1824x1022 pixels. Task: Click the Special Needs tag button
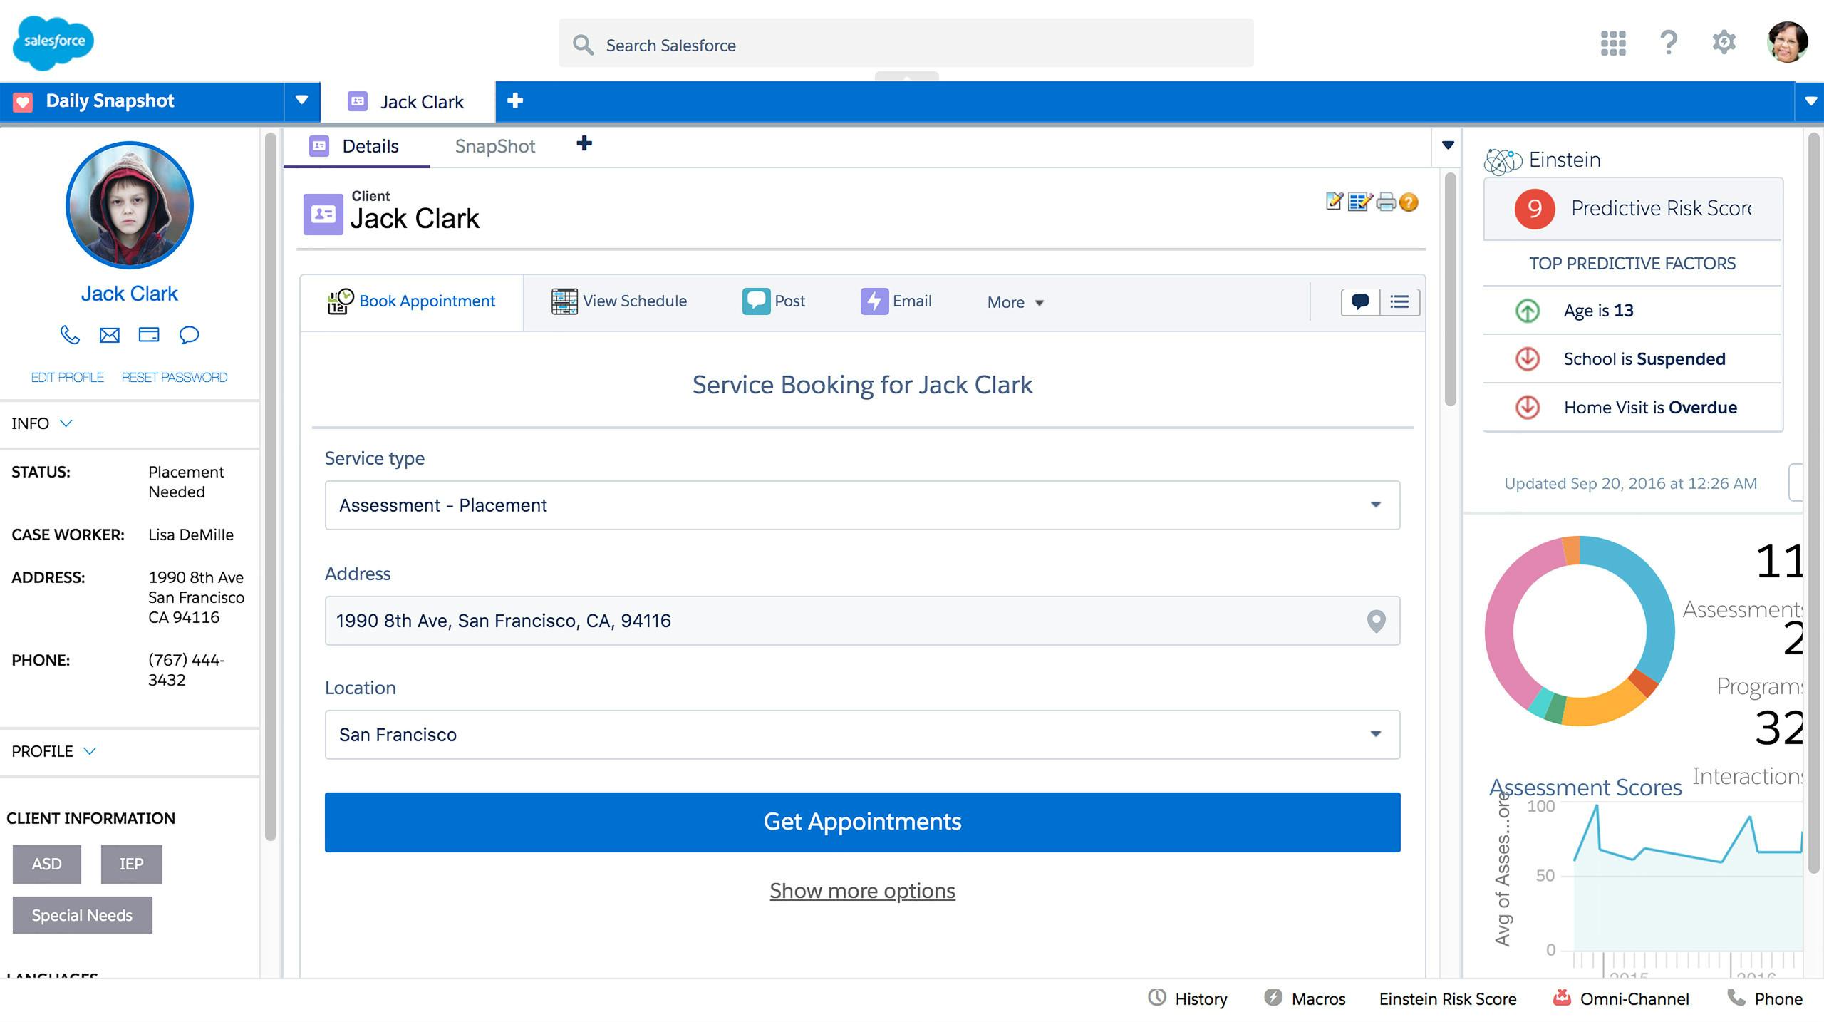click(x=83, y=915)
